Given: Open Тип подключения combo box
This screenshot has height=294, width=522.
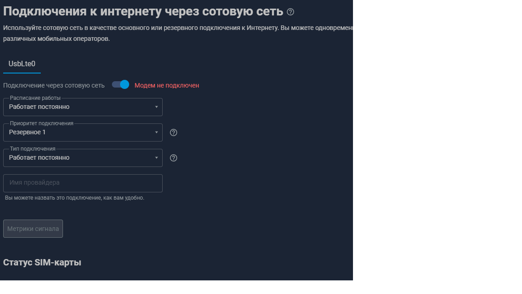Looking at the screenshot, I should click(83, 158).
